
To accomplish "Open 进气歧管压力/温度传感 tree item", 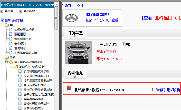I will (39, 94).
